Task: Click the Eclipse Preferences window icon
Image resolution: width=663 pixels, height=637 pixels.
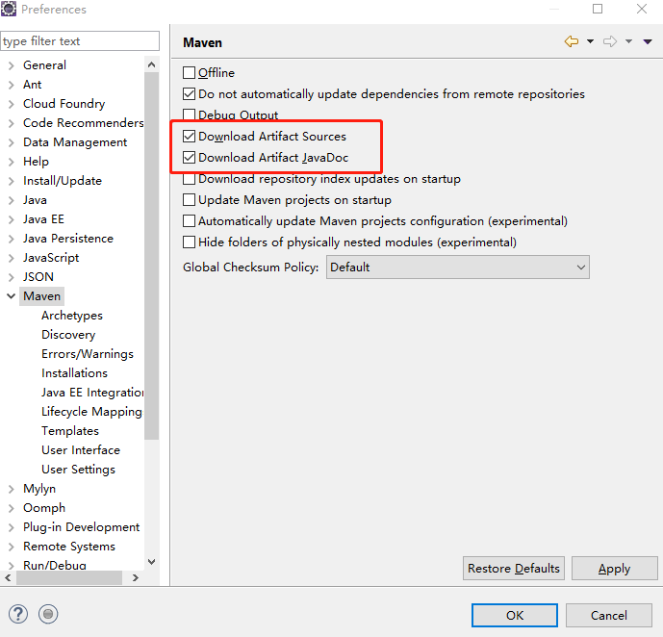Action: (x=9, y=9)
